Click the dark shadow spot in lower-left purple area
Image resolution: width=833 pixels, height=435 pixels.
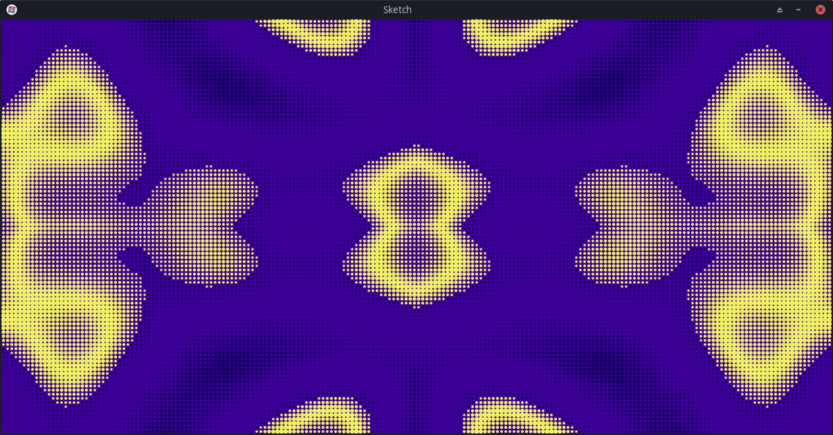228,359
